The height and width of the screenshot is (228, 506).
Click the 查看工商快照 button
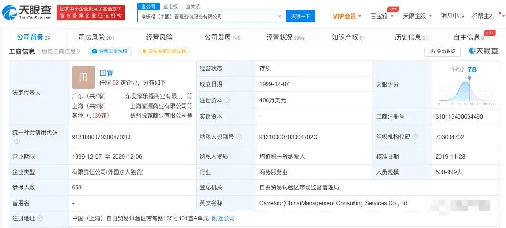pyautogui.click(x=110, y=51)
